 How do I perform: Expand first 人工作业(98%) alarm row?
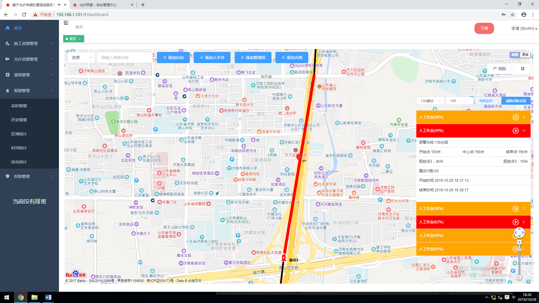tap(524, 117)
